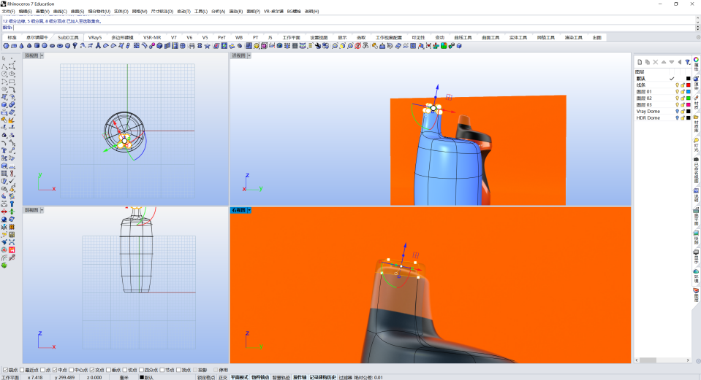
Task: Toggle 平面模式 in status bar
Action: [x=239, y=377]
